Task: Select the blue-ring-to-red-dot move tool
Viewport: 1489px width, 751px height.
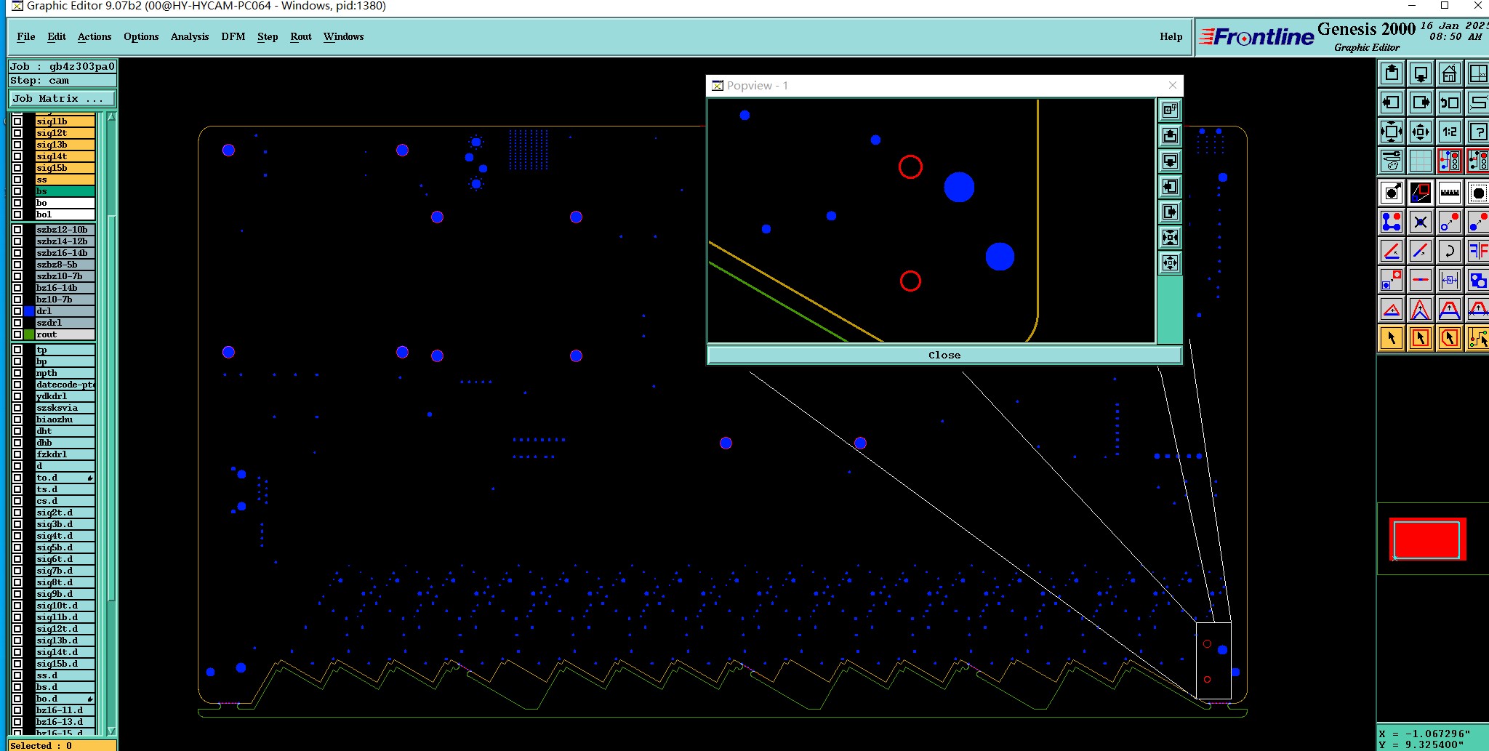Action: pos(1449,222)
